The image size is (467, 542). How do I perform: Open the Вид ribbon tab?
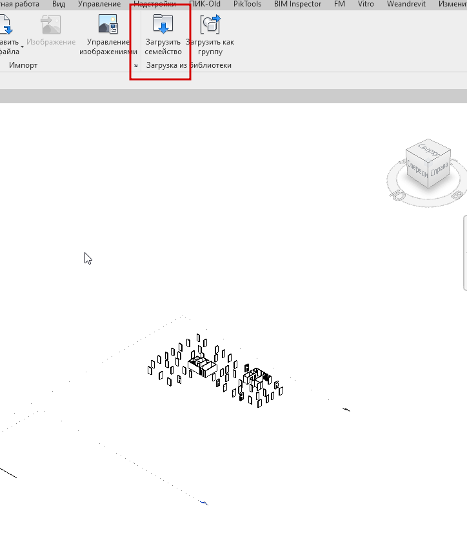pyautogui.click(x=59, y=4)
